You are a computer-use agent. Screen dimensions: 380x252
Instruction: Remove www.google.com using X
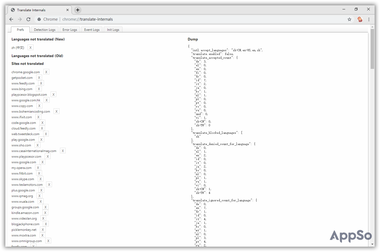[x=43, y=162]
